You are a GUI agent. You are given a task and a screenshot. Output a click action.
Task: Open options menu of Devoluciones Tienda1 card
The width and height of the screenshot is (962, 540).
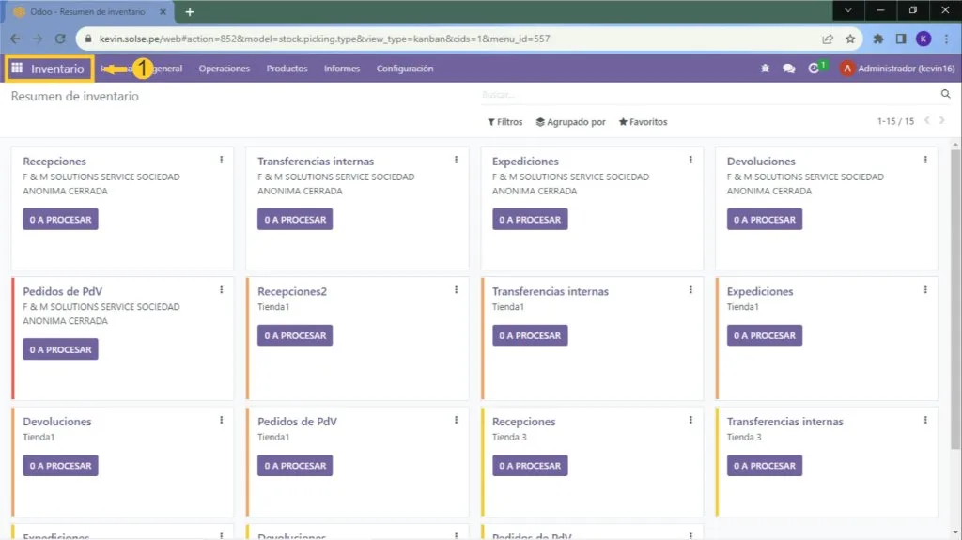tap(222, 420)
